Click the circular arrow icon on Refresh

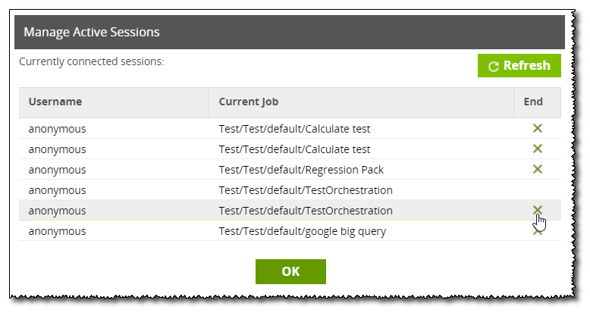coord(494,66)
